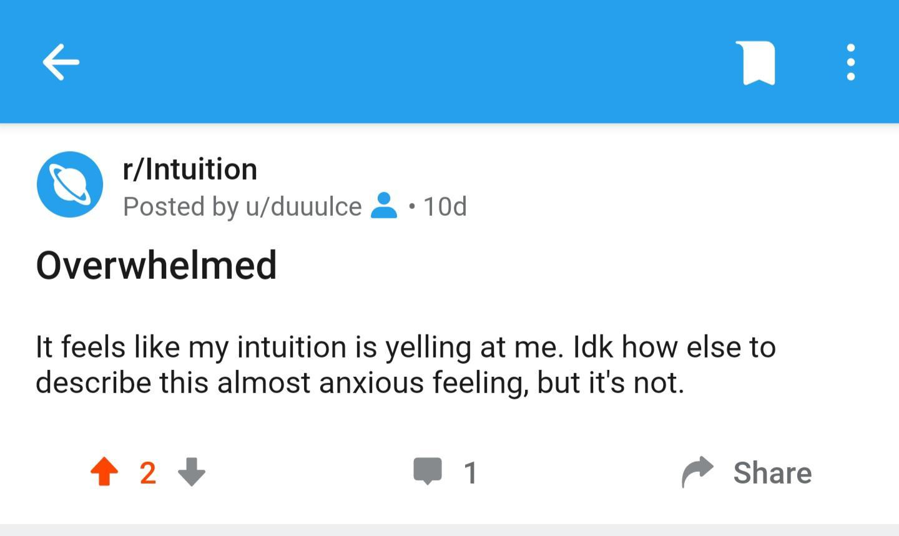Open the r/Intuition subreddit link
The height and width of the screenshot is (536, 899).
tap(190, 169)
